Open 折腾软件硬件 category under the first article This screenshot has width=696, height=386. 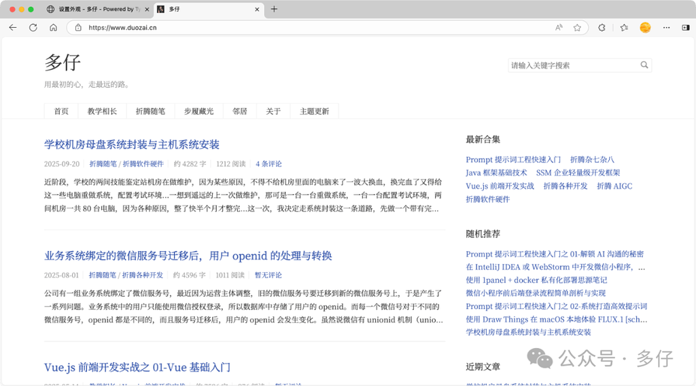143,164
